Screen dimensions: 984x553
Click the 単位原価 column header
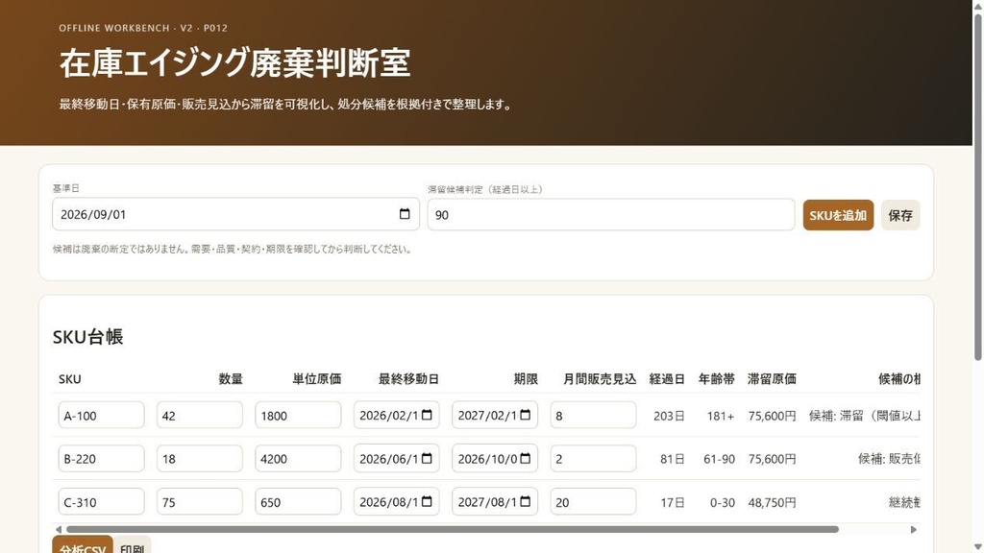pos(317,378)
